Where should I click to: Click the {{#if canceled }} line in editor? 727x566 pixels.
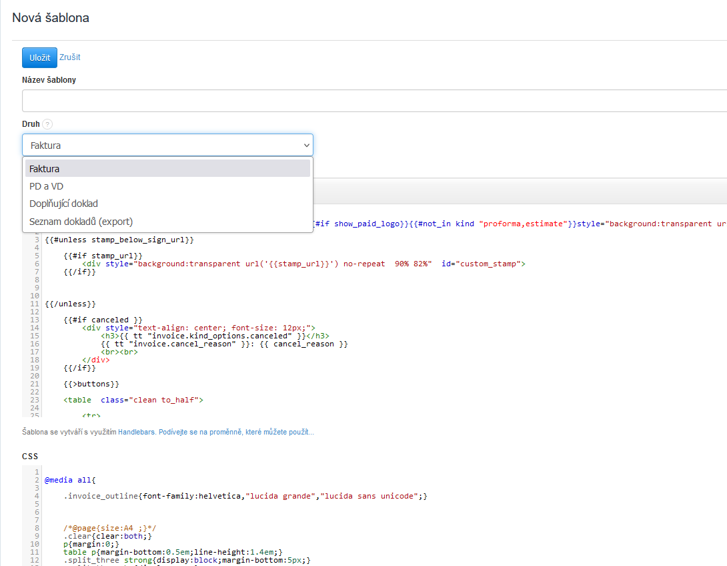103,320
